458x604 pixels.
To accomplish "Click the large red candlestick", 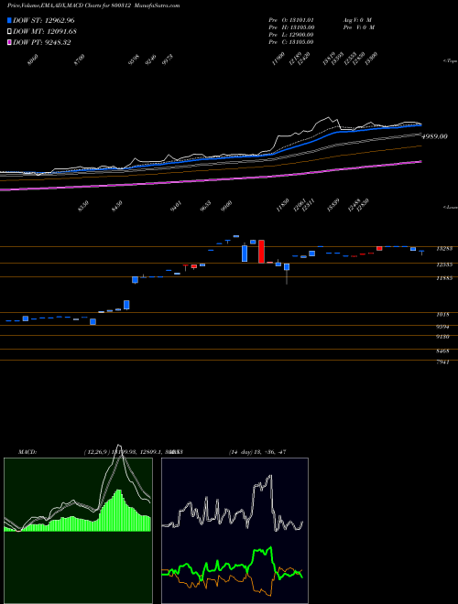I will click(261, 252).
